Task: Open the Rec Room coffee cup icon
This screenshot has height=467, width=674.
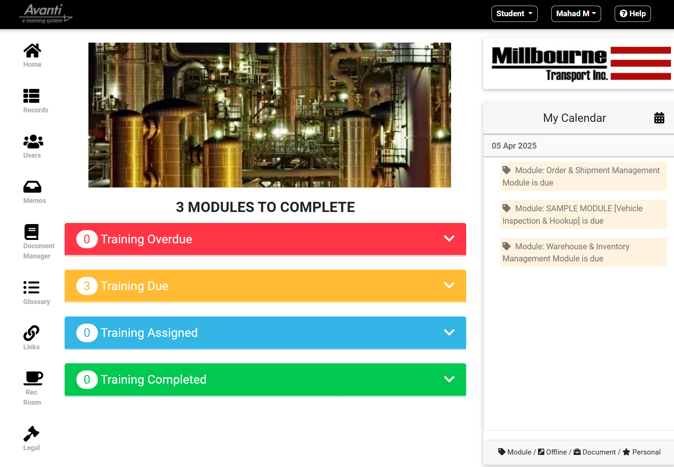Action: pyautogui.click(x=34, y=378)
